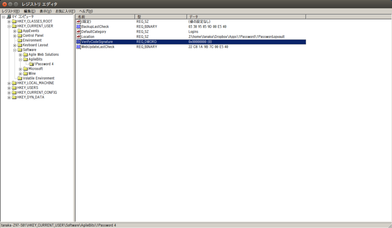
Task: Select the Location value name
Action: coord(88,37)
